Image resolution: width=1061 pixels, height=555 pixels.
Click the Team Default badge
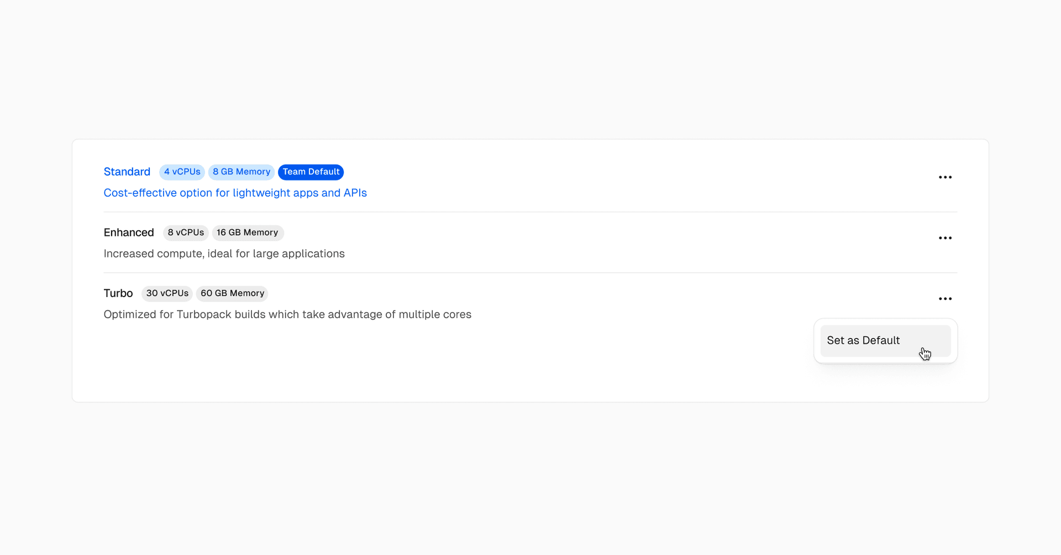(311, 172)
